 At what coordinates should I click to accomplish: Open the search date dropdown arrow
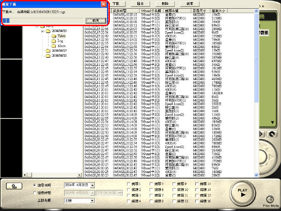pos(92,185)
